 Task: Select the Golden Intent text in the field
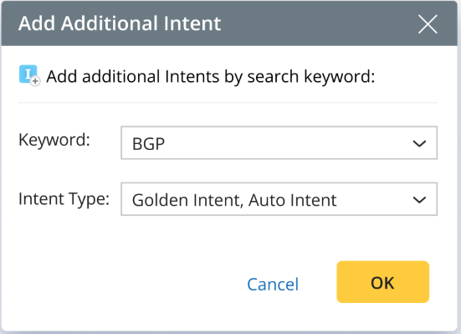(x=187, y=200)
